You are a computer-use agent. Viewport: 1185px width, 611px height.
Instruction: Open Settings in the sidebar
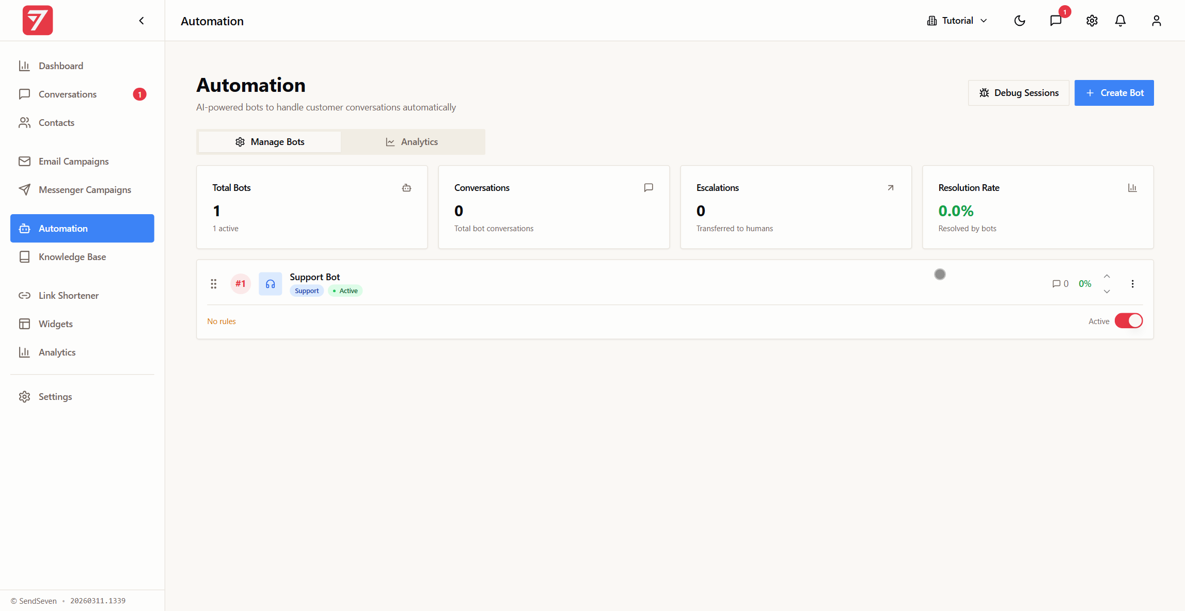tap(82, 396)
